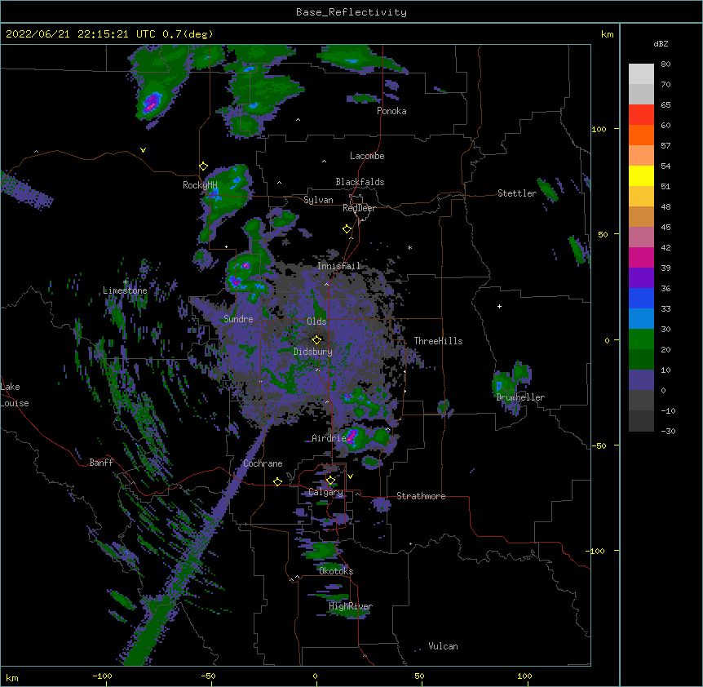Click the 50 tick on the right vertical axis
The width and height of the screenshot is (703, 687).
tap(603, 234)
